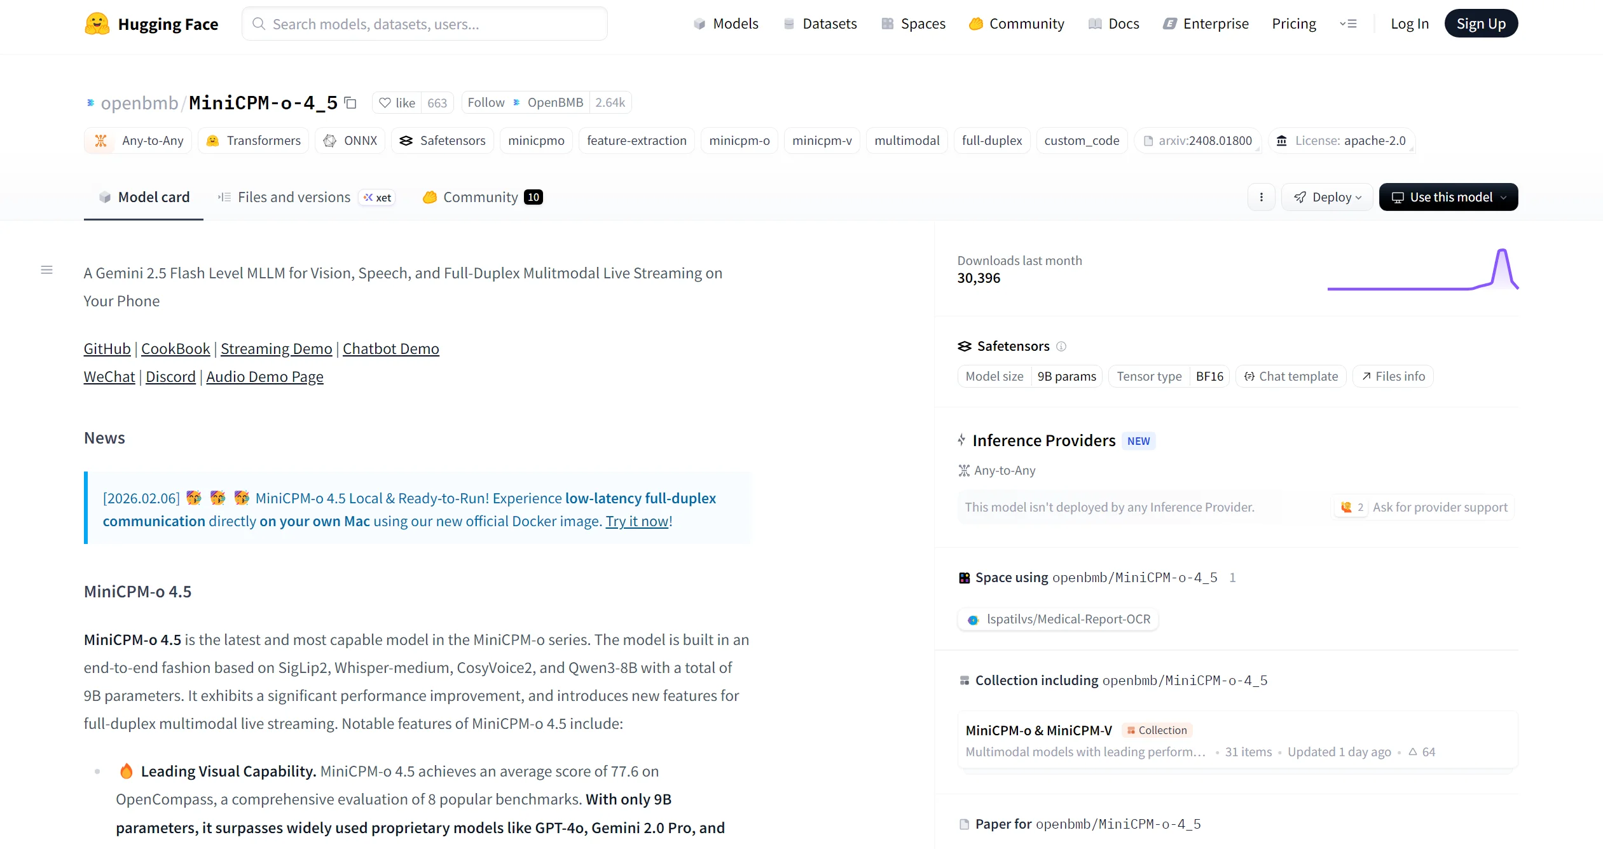
Task: Expand the Use this model dropdown
Action: coord(1448,197)
